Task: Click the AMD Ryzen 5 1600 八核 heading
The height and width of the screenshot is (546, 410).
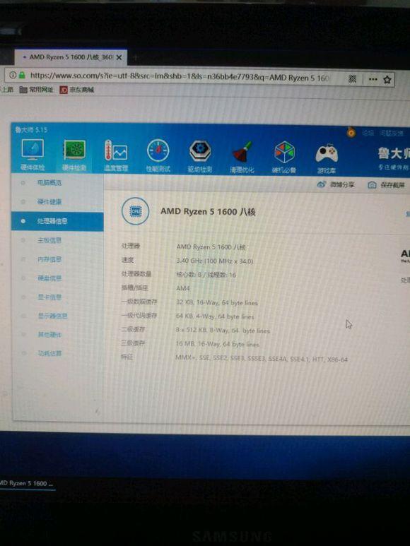Action: (208, 212)
